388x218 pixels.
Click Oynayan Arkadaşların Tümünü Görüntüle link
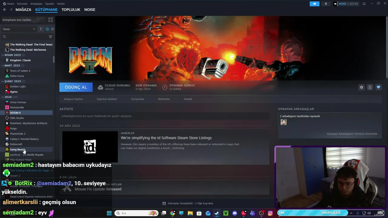pos(352,134)
